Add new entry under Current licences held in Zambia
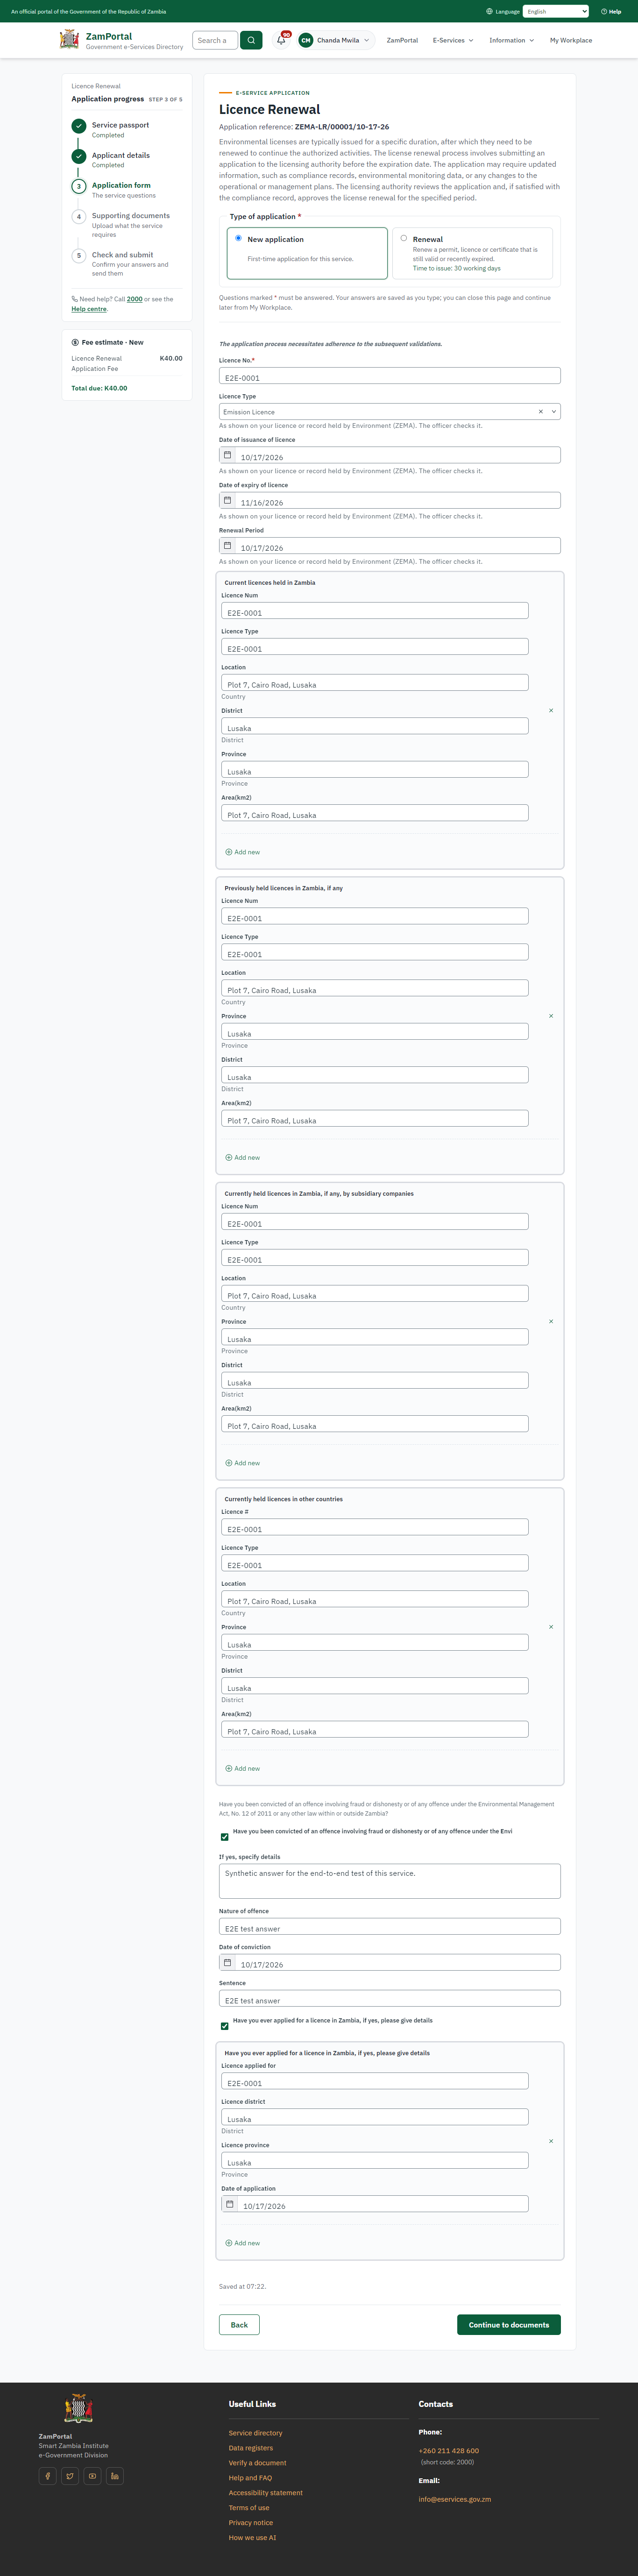This screenshot has height=2576, width=638. pos(243,852)
